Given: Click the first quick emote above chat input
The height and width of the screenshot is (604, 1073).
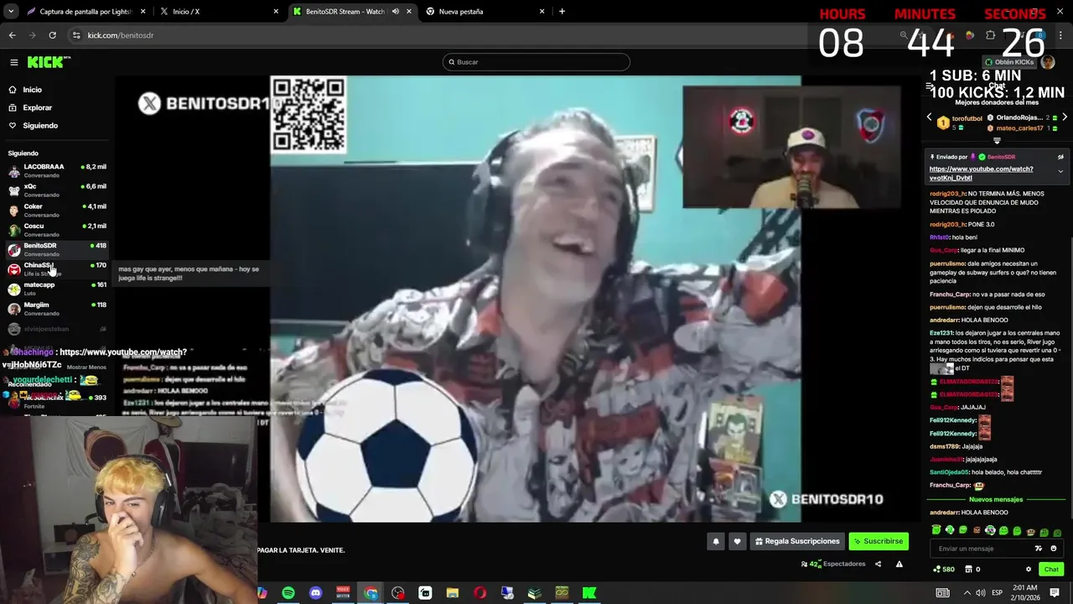Looking at the screenshot, I should click(x=936, y=530).
